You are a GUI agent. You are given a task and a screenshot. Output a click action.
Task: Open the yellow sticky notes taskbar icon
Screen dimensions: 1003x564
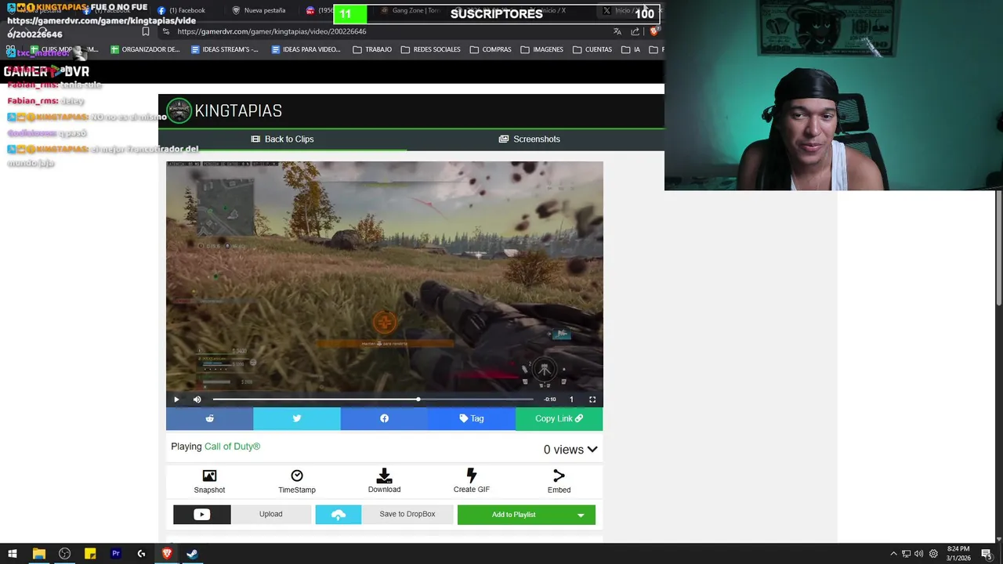click(x=90, y=554)
